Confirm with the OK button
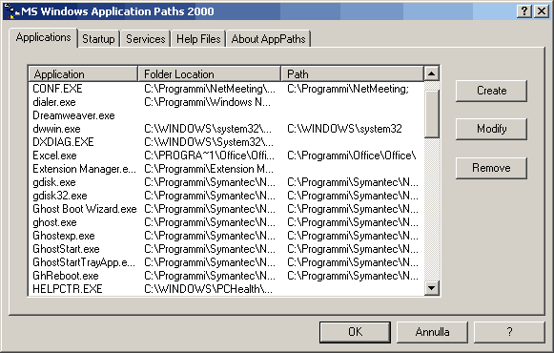This screenshot has height=353, width=554. [x=355, y=332]
